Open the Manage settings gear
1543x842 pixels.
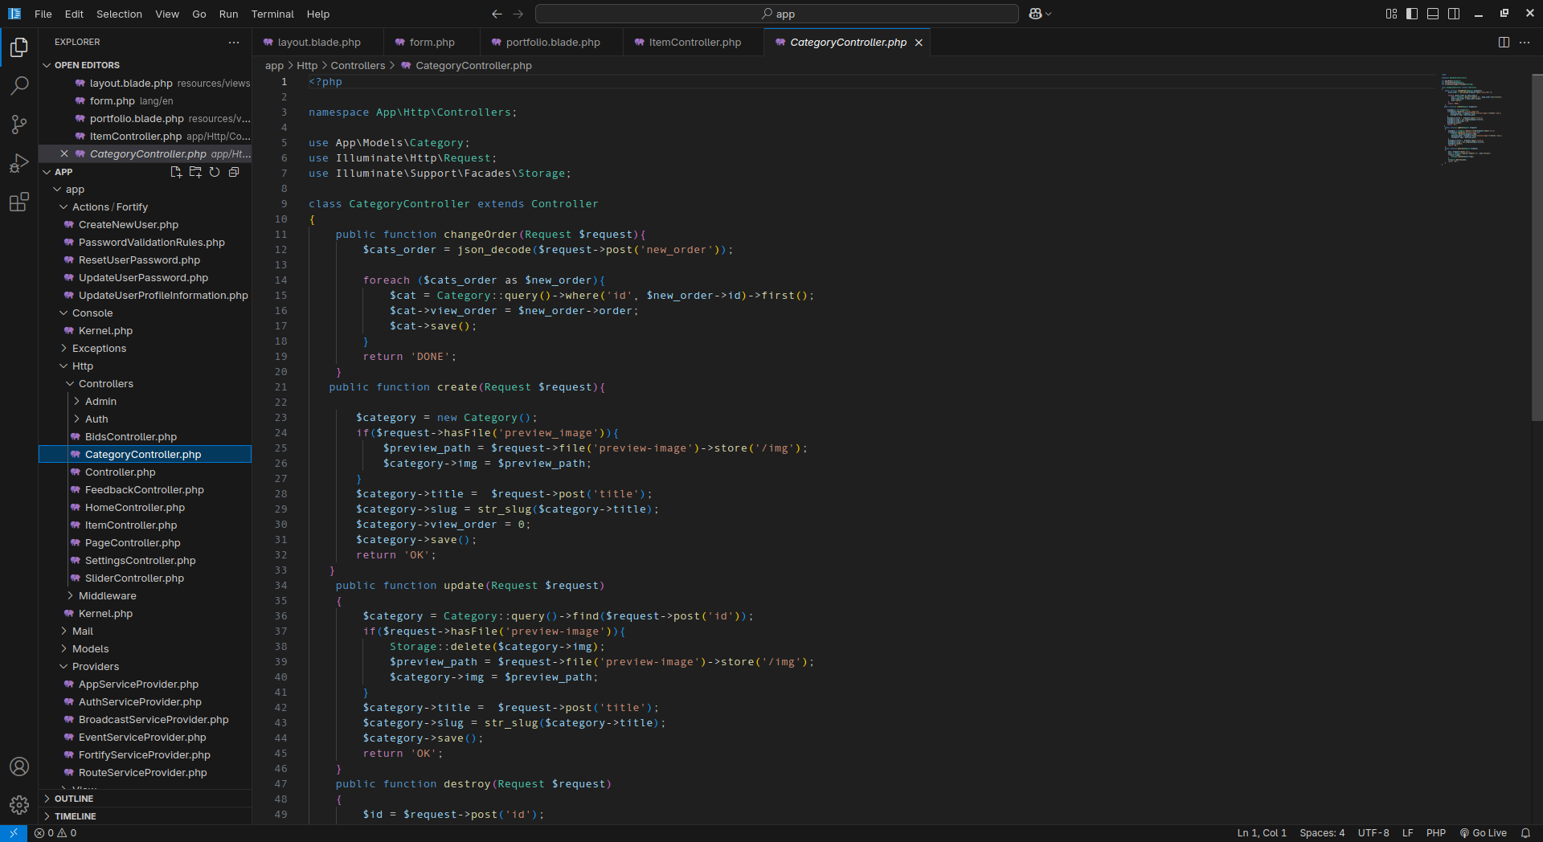(x=19, y=804)
